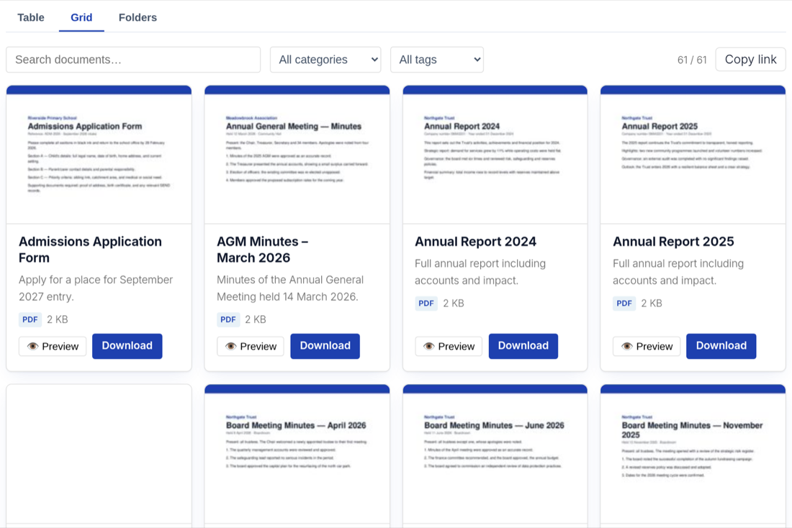Switch to the Table tab

click(x=31, y=18)
